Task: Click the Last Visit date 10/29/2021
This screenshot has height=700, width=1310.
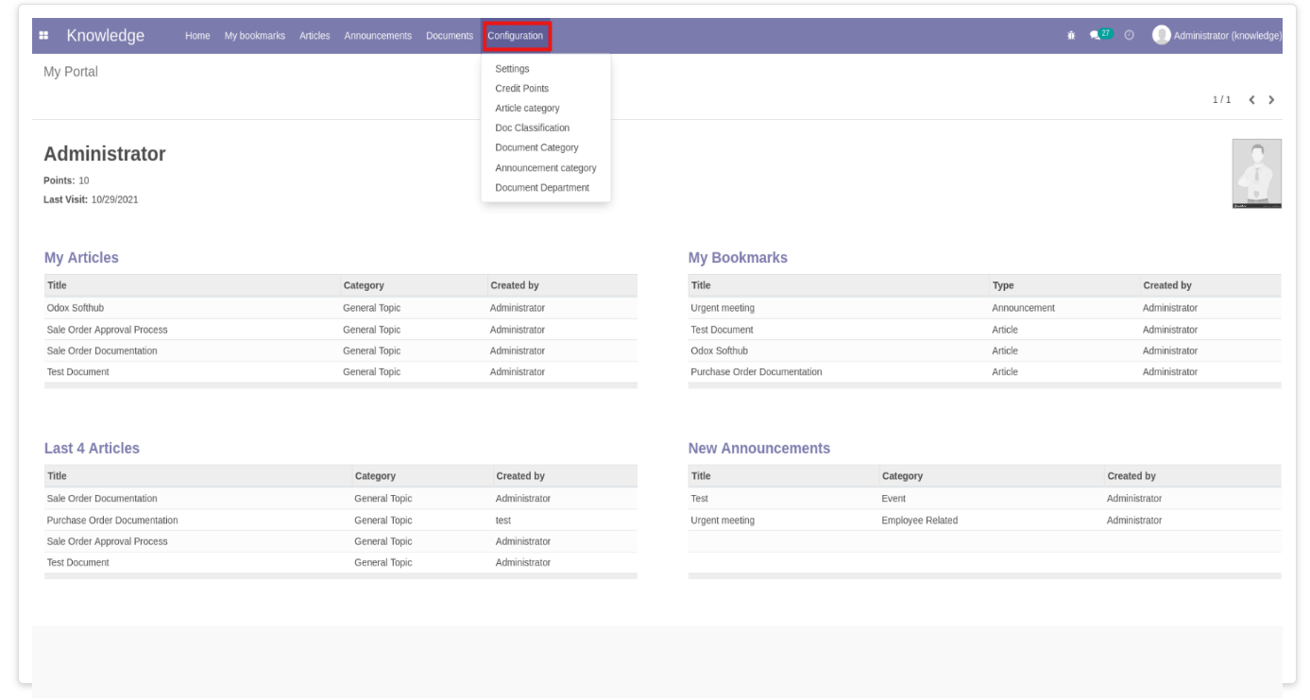Action: tap(115, 199)
